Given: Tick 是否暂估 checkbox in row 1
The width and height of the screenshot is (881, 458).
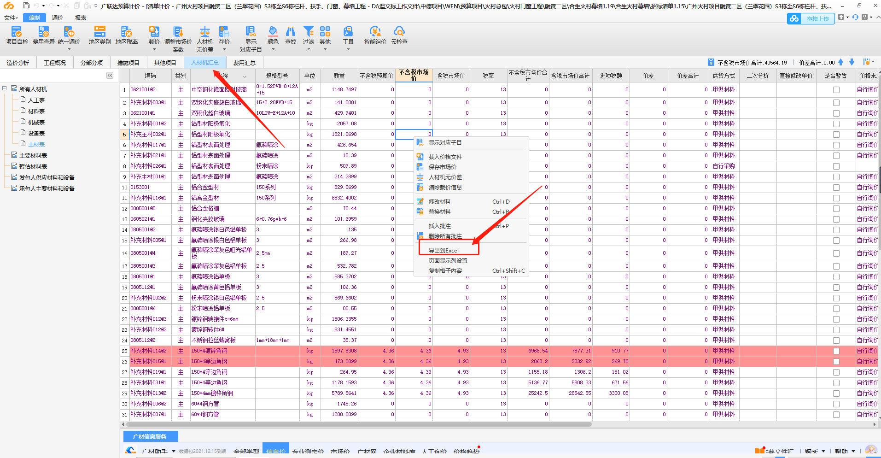Looking at the screenshot, I should [x=836, y=90].
